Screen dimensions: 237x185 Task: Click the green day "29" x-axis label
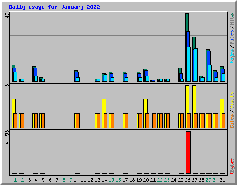point(208,180)
